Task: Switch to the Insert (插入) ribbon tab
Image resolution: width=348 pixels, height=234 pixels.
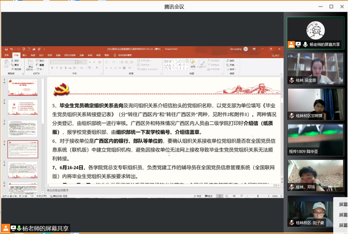Action: [x=24, y=56]
